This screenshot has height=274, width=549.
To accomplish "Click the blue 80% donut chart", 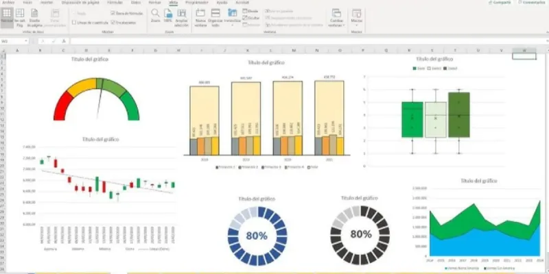I will pyautogui.click(x=256, y=234).
